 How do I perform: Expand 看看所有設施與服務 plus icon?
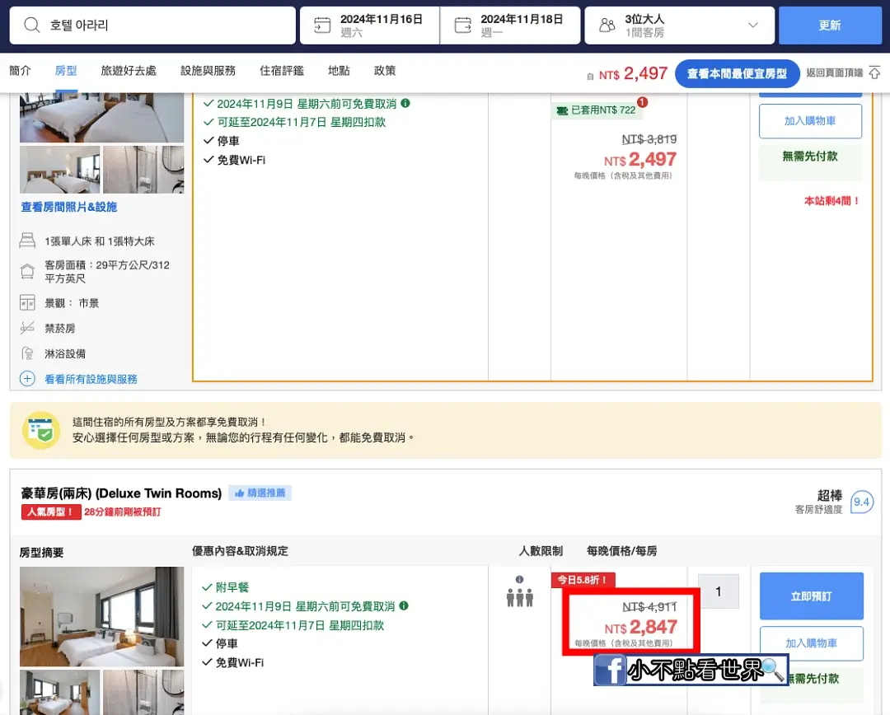27,378
